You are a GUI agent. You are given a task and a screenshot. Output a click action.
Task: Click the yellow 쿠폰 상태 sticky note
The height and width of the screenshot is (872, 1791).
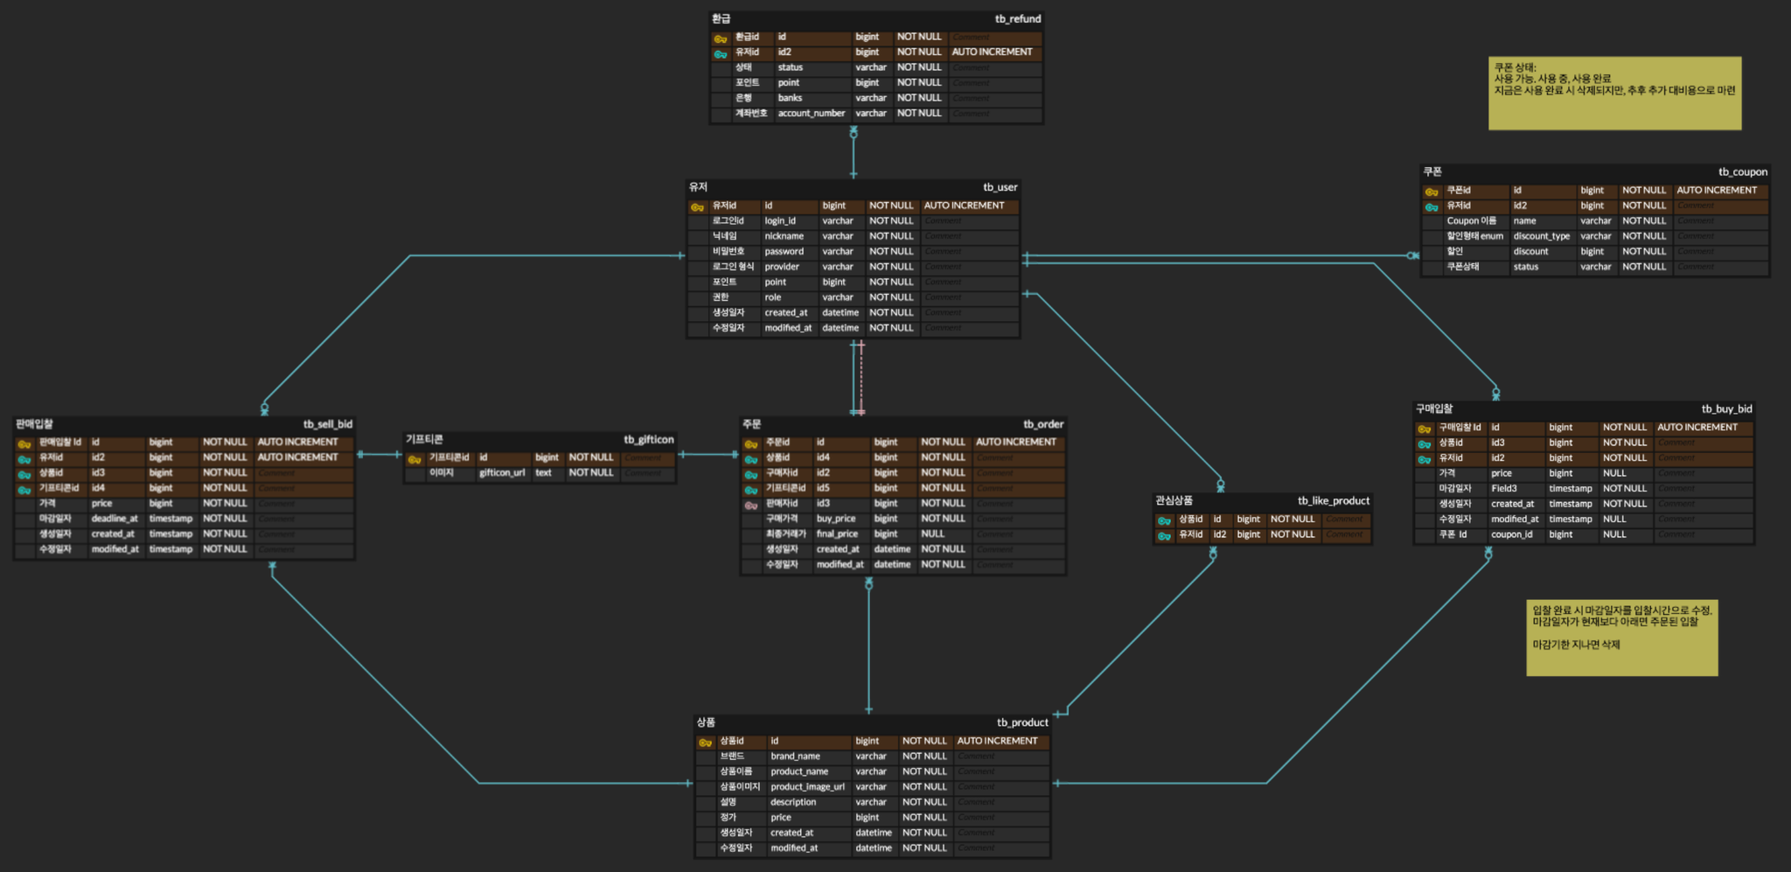[x=1615, y=94]
